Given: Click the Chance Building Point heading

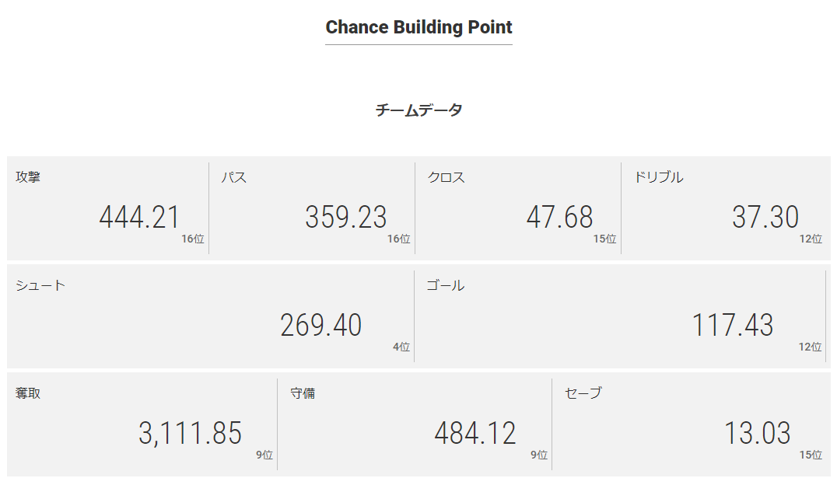Looking at the screenshot, I should pos(418,26).
